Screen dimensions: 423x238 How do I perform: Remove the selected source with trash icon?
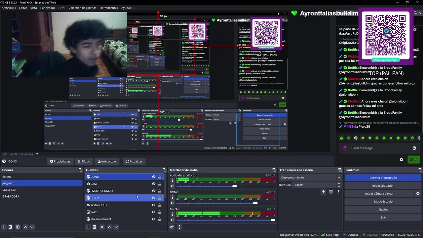pos(95,227)
